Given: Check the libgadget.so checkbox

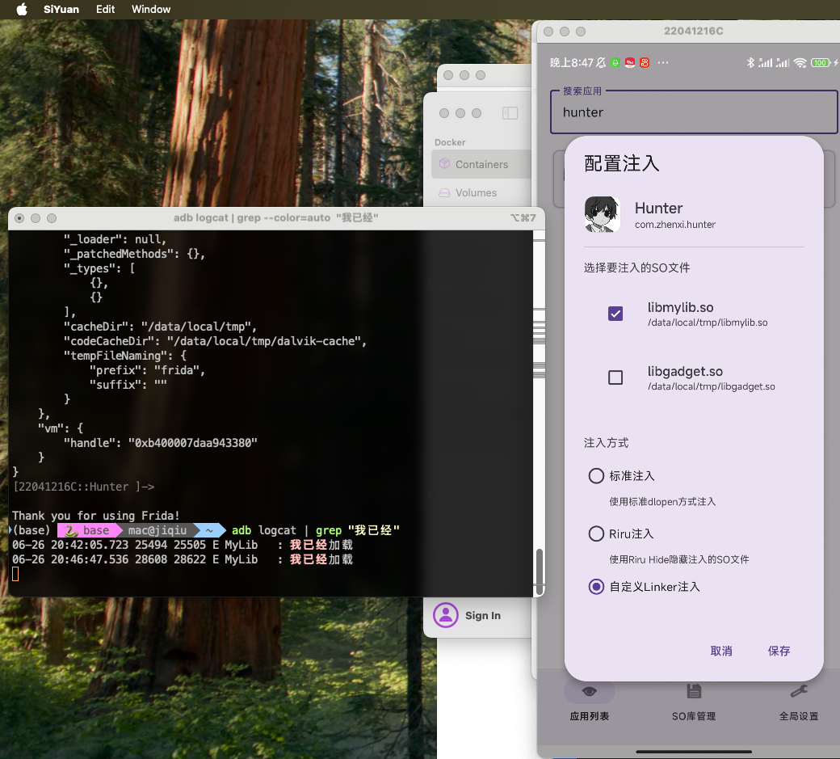Looking at the screenshot, I should pyautogui.click(x=615, y=377).
